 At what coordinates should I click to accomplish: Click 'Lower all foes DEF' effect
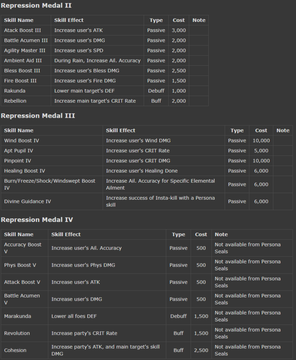tap(74, 316)
